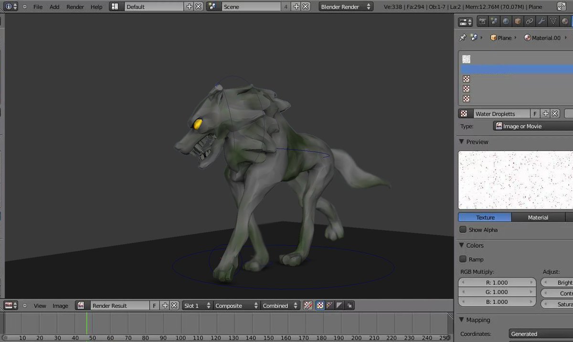Open the Render properties camera tab
Screen dimensions: 573x342
click(x=483, y=21)
